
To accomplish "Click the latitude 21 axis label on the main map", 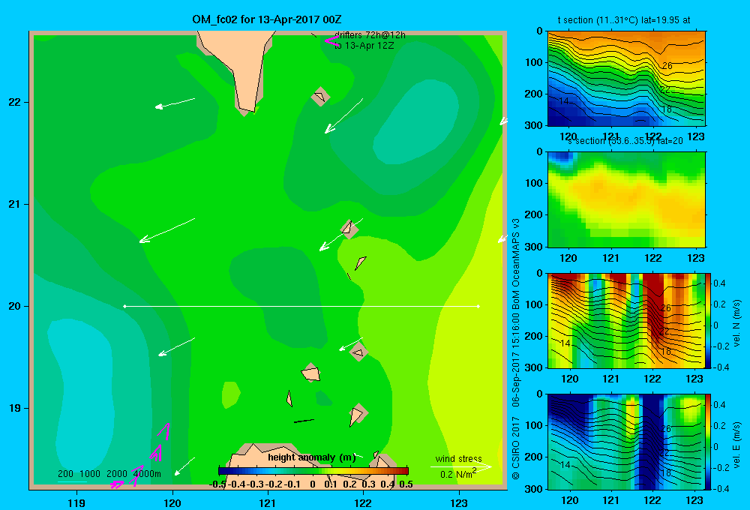I will click(x=15, y=204).
